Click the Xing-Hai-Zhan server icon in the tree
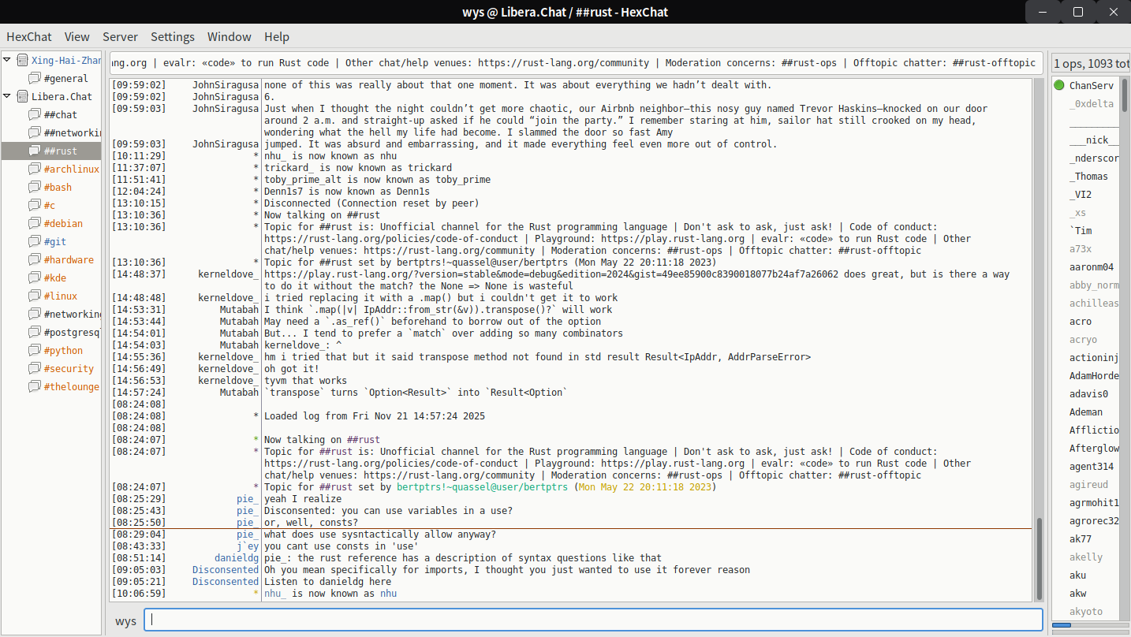1131x637 pixels. (x=22, y=60)
